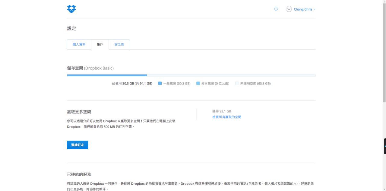Click the 分享檔案 legend color square

coord(198,83)
